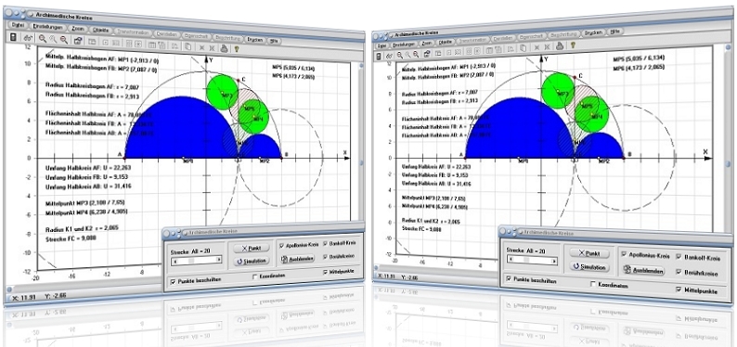
Task: Toggle Apollonius-Kreis checkbox in left control panel
Action: click(281, 246)
